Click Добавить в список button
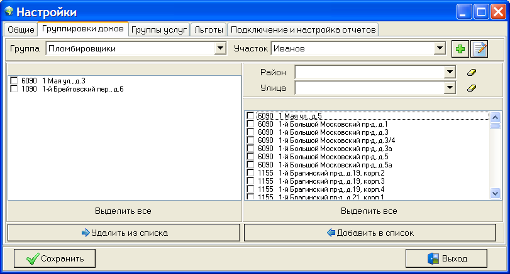This screenshot has height=274, width=510. (x=370, y=233)
